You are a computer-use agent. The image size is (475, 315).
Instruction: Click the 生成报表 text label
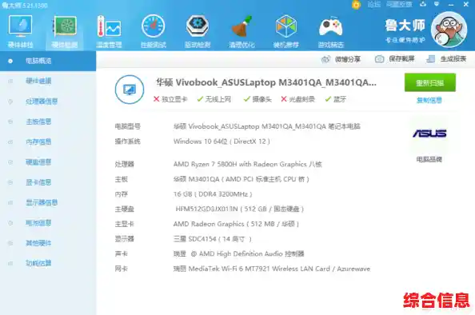point(453,58)
